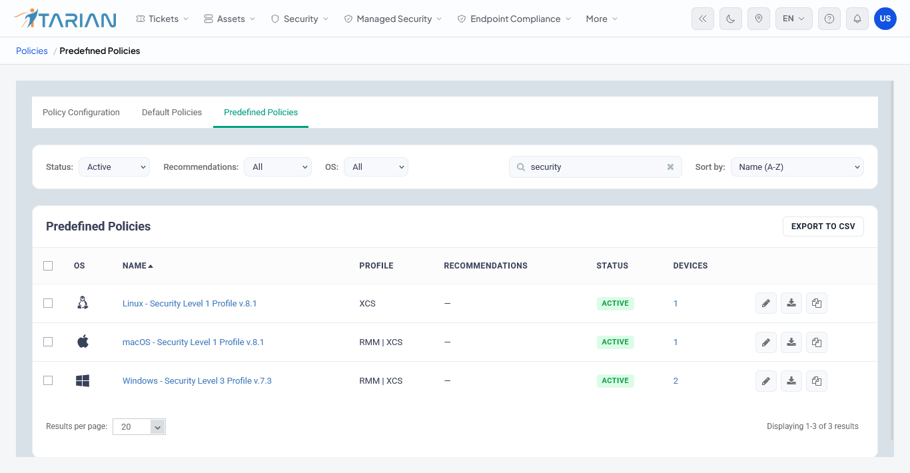
Task: Click the location pin icon
Action: [x=759, y=19]
